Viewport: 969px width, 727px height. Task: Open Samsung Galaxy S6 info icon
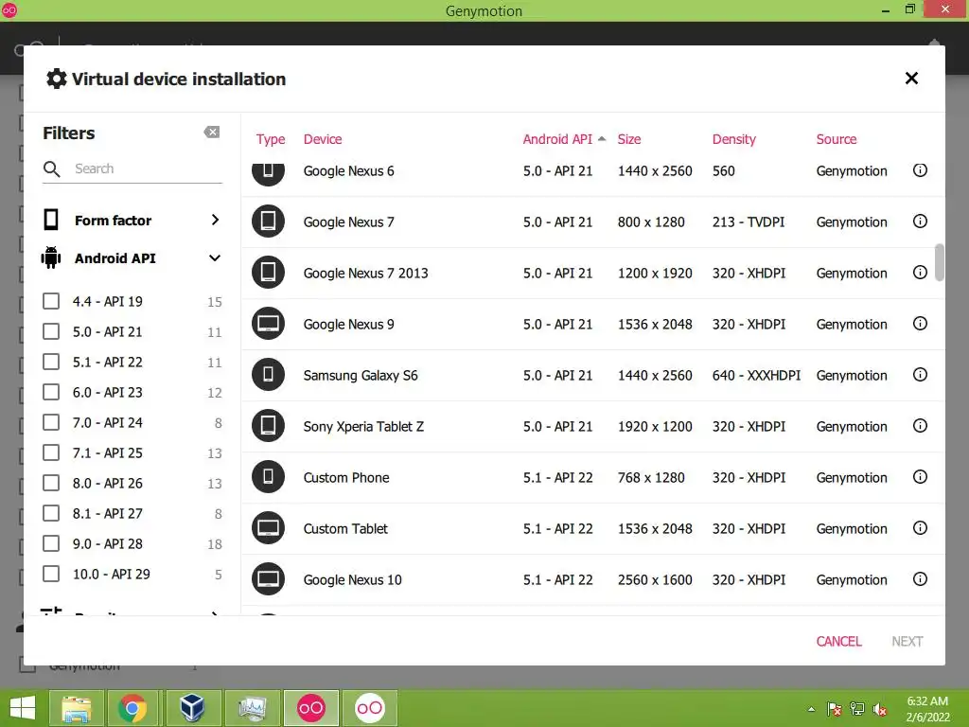pos(920,375)
